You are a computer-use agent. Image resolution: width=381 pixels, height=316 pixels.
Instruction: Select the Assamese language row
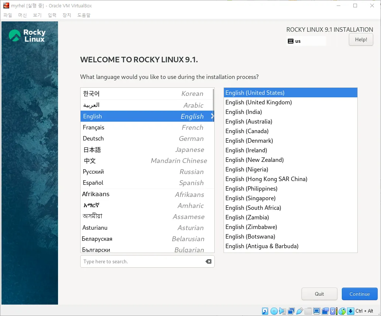pos(147,216)
